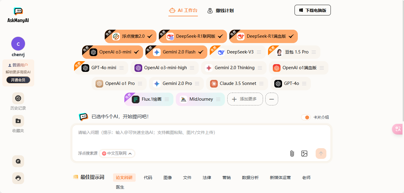Screen dimensions: 404x193
Task: Select the OpenAI o1 Pro model
Action: coord(119,83)
